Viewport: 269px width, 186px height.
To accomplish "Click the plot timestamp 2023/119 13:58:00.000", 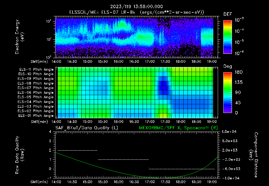I will [137, 7].
